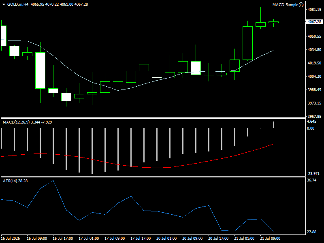Click the 17 Jul 09:00 time axis label
Viewport: 324px width, 243px height.
click(x=115, y=239)
